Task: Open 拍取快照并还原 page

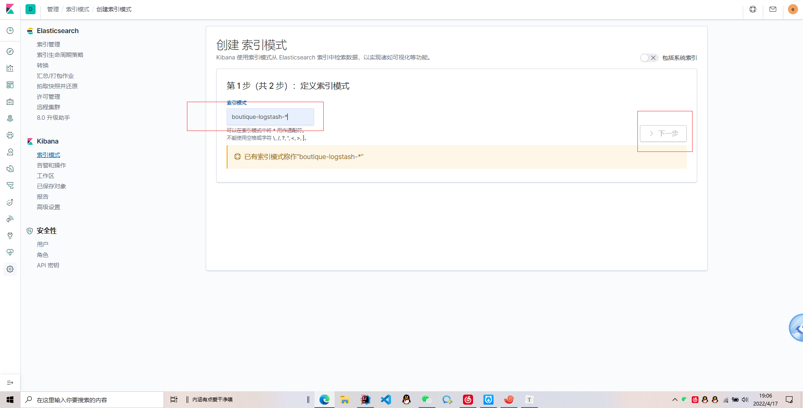Action: click(x=57, y=86)
